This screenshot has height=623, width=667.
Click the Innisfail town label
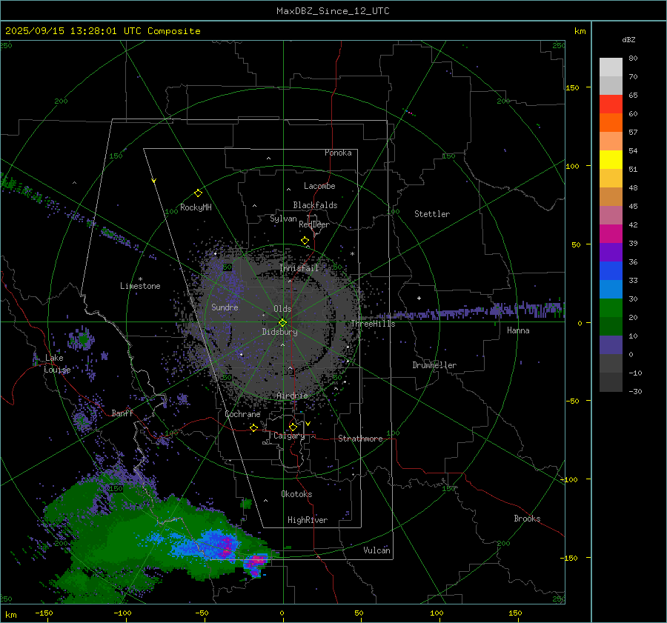299,268
